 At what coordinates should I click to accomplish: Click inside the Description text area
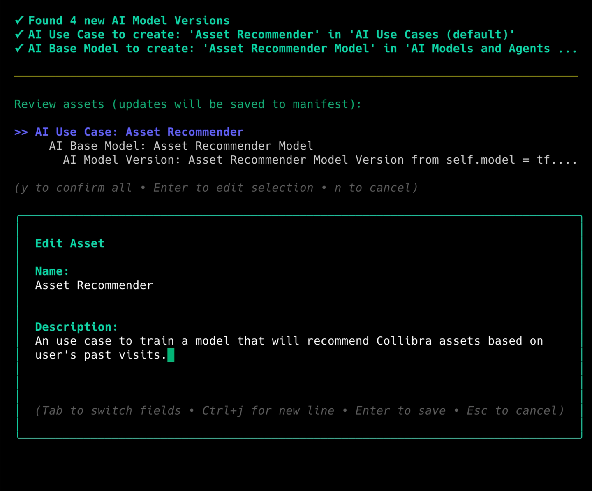click(288, 347)
